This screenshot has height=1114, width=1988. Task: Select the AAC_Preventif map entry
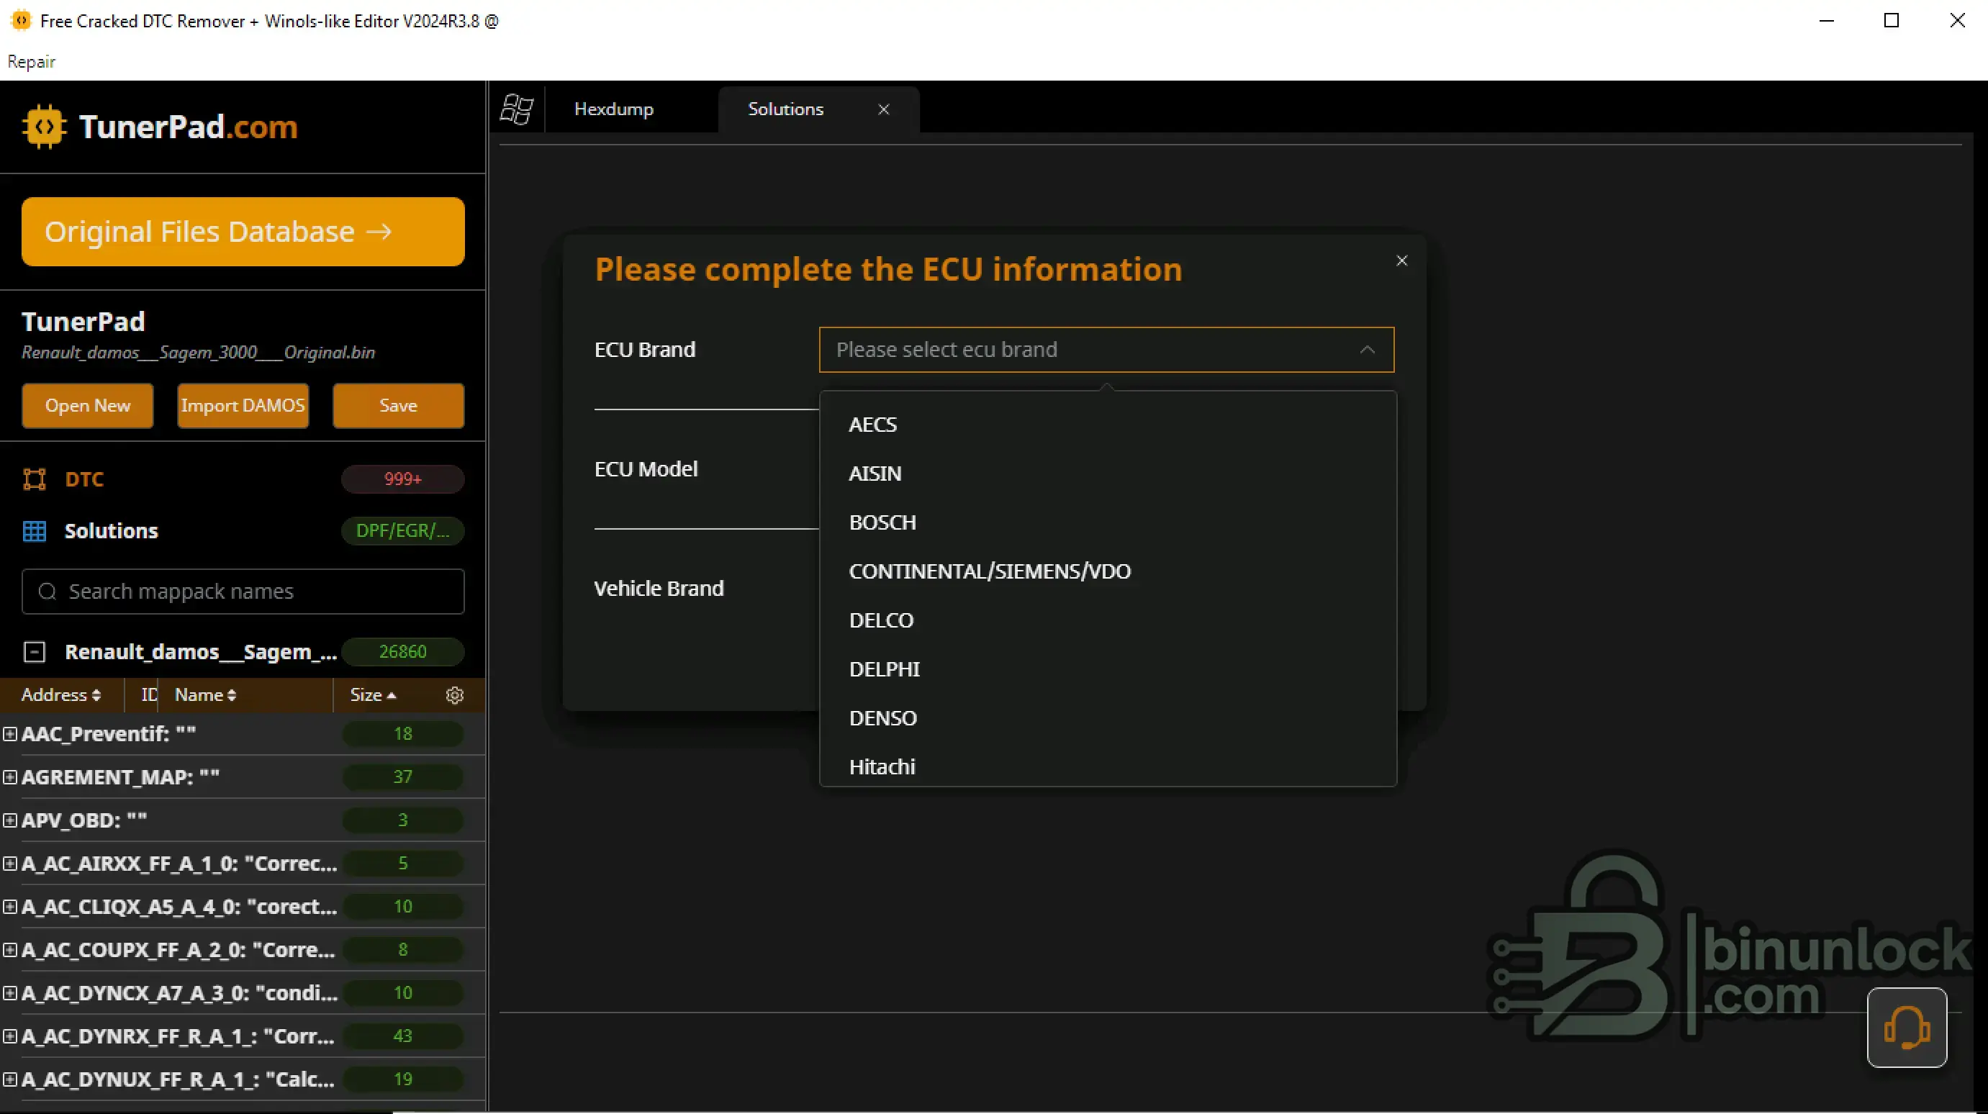tap(109, 733)
